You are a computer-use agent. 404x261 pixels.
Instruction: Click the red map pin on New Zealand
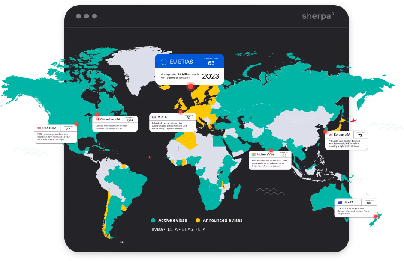pos(376,217)
